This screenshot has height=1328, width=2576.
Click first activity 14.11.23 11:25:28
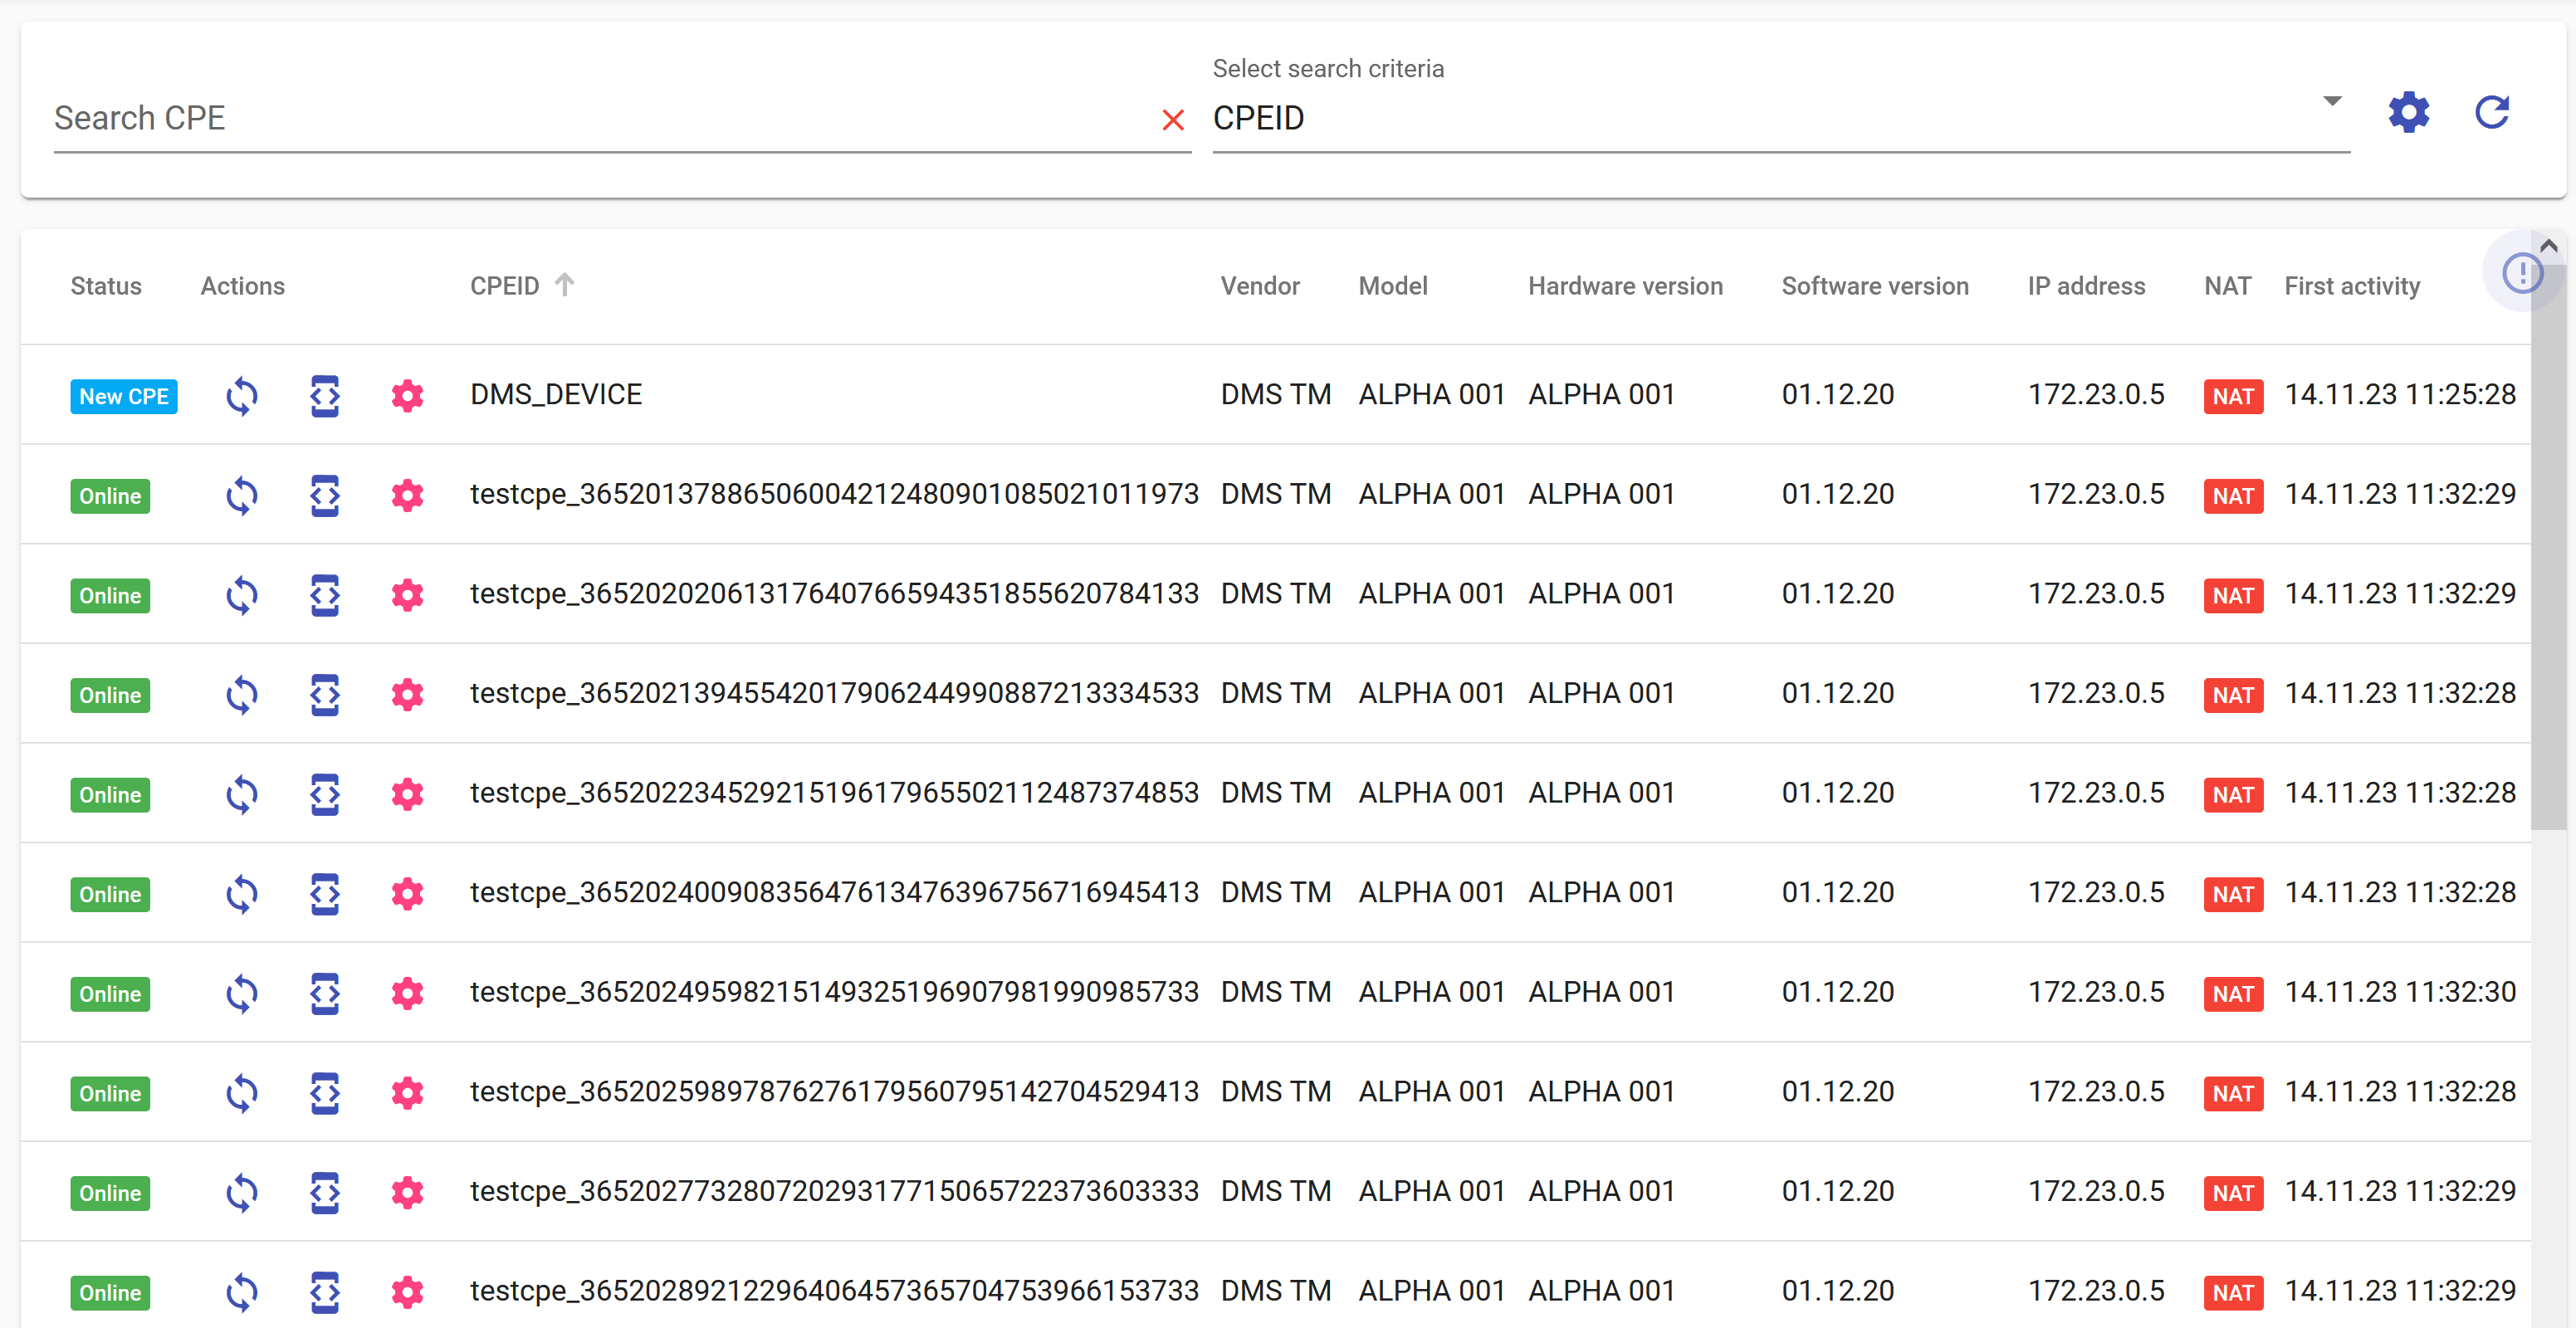coord(2400,394)
